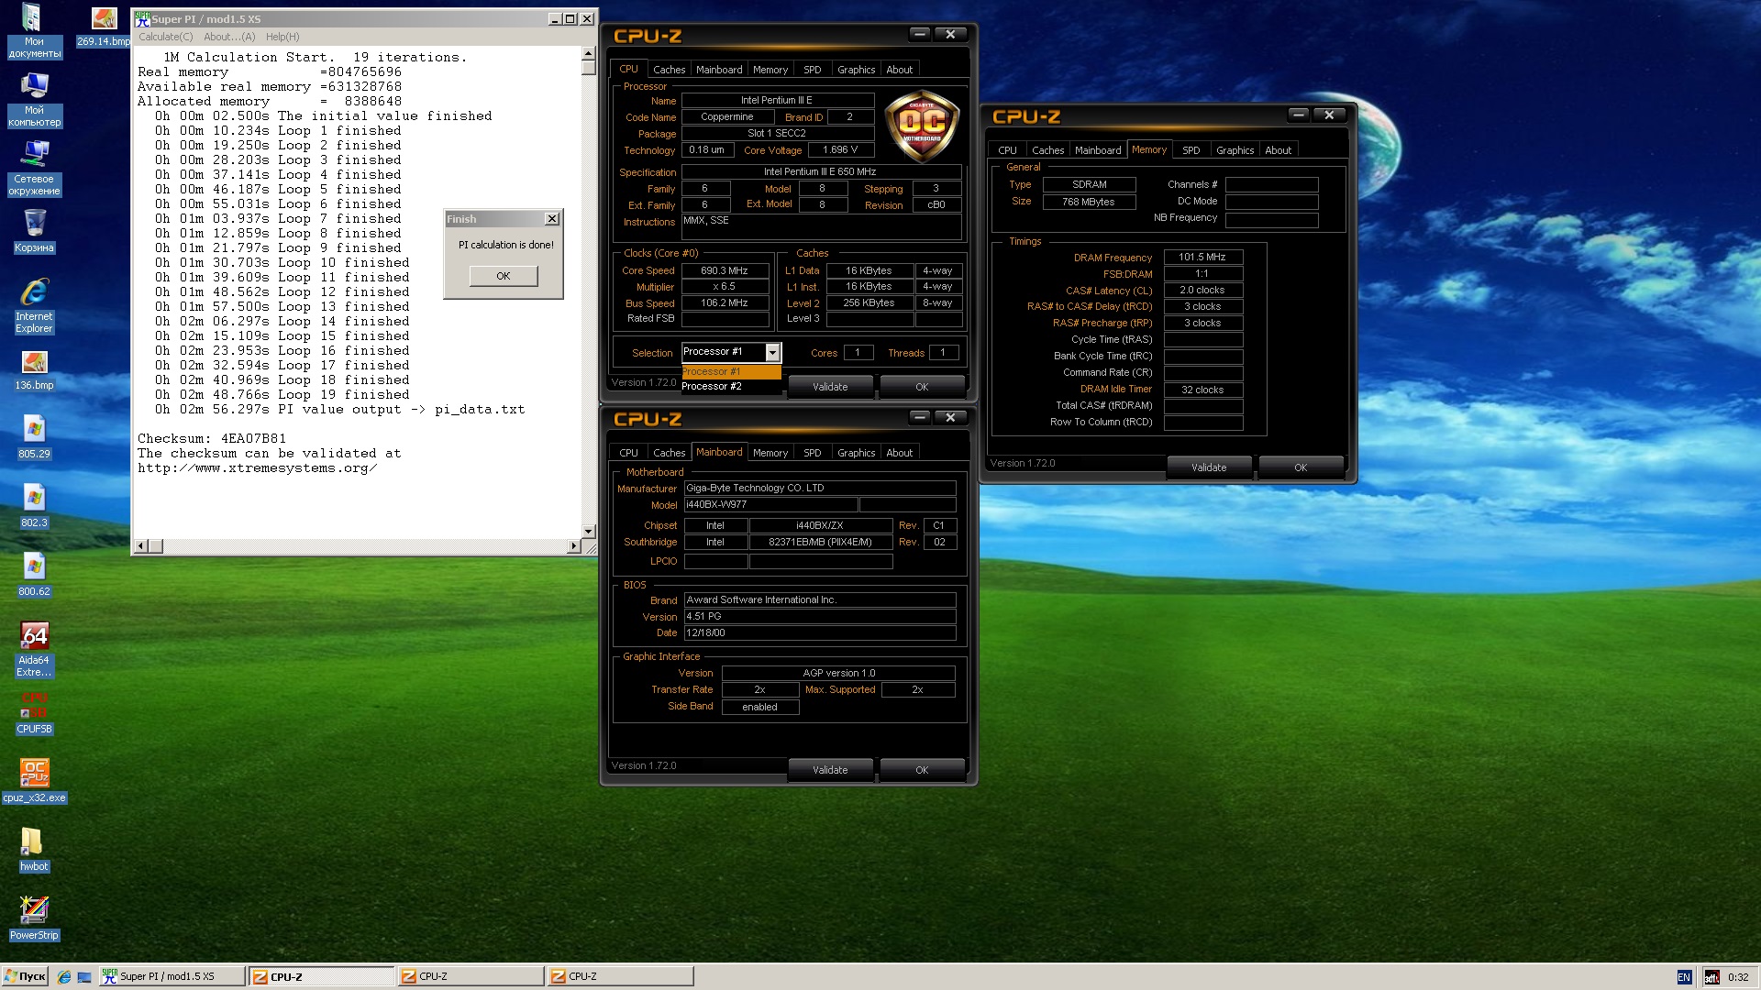Click Validate in the CPU-Z processor window
The height and width of the screenshot is (990, 1761).
coord(830,387)
